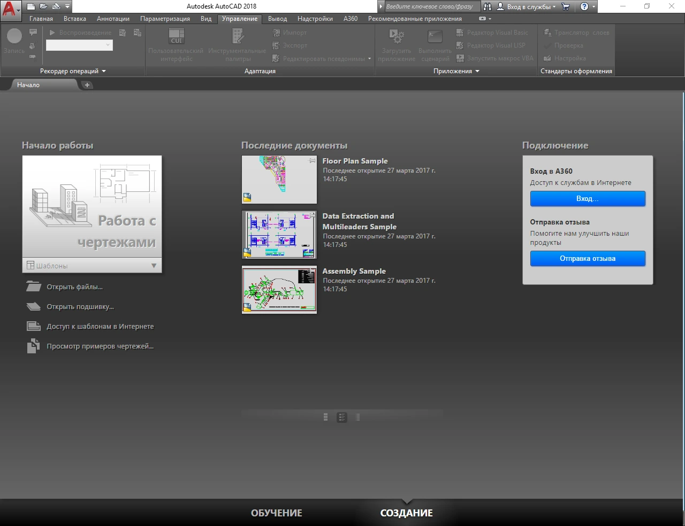Click the binoculars search icon
Screen dimensions: 685x526
pos(487,6)
